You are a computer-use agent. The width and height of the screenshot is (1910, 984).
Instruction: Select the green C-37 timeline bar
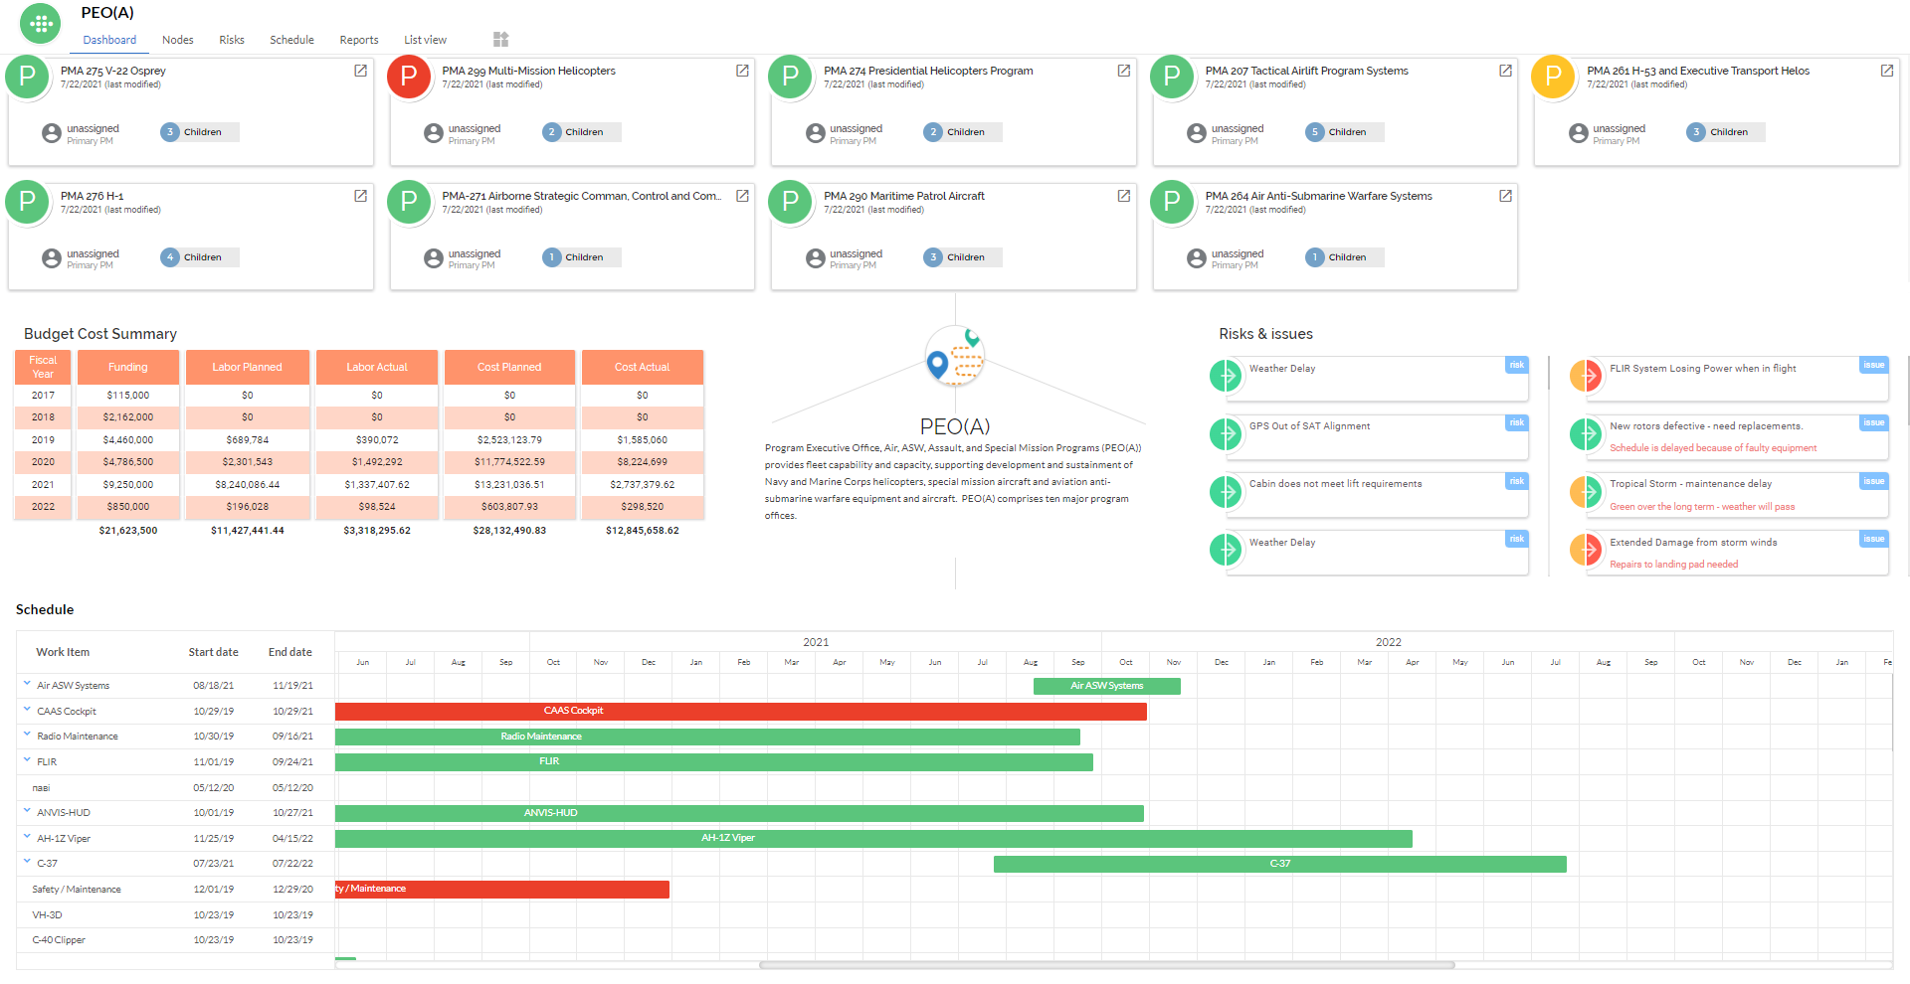click(1279, 865)
